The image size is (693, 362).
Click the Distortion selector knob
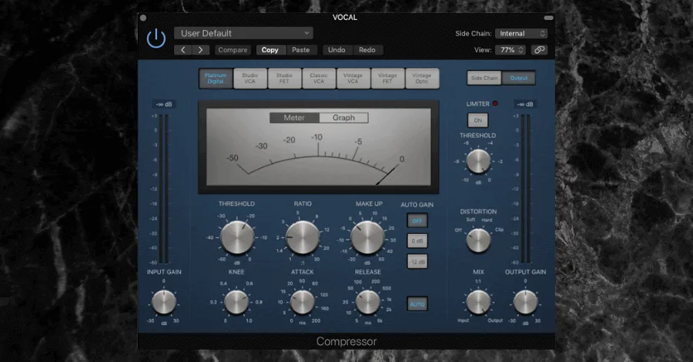point(479,240)
